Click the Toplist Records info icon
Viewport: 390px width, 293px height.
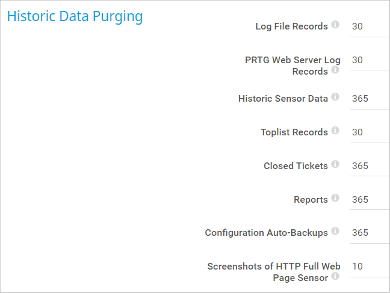click(x=335, y=130)
